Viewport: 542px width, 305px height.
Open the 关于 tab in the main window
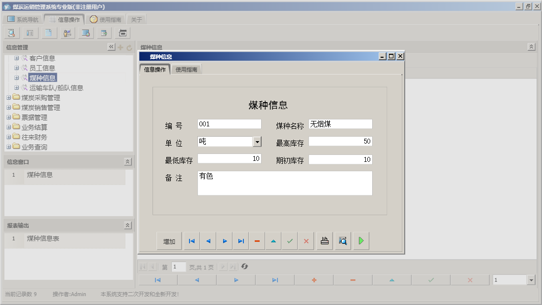[x=136, y=19]
